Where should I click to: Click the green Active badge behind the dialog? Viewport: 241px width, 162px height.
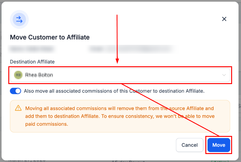(220, 161)
